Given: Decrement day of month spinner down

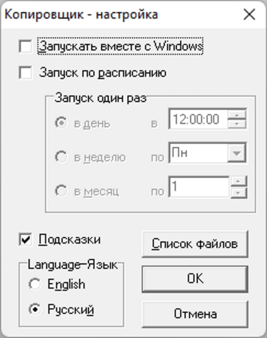Looking at the screenshot, I should tap(239, 193).
